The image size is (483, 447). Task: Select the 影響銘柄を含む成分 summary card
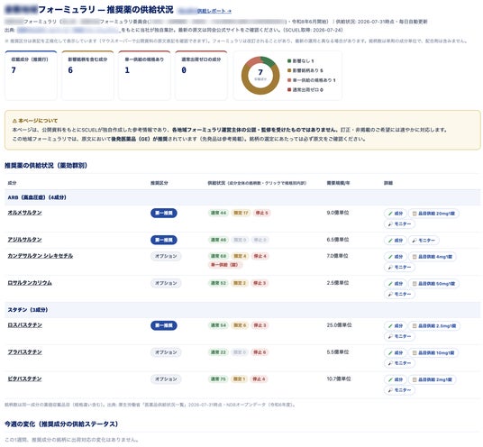click(x=87, y=76)
